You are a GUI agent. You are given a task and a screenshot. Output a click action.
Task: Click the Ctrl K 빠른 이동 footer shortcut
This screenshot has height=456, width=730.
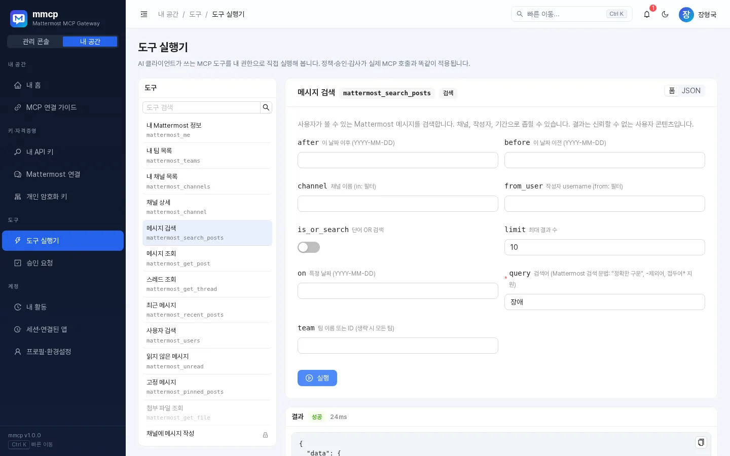tap(30, 444)
